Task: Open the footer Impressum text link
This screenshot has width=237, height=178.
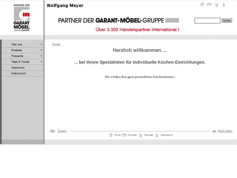Action: coord(166,135)
